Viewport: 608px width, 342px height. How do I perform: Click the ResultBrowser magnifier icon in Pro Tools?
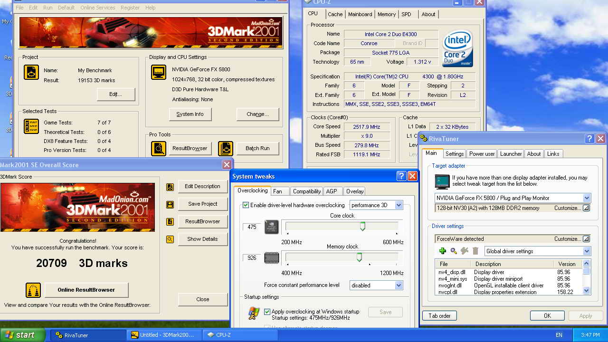pyautogui.click(x=159, y=149)
